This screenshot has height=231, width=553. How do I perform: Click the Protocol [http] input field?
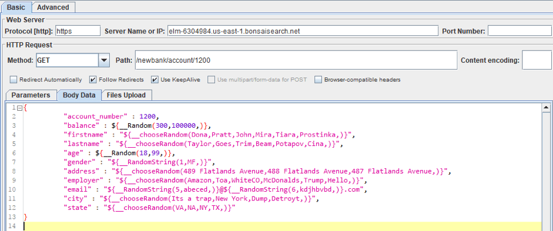click(x=78, y=31)
